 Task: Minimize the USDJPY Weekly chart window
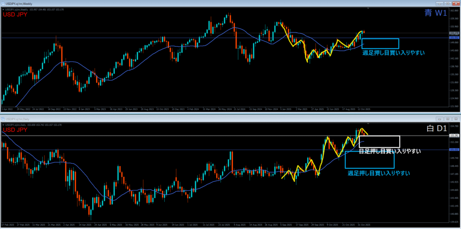point(439,3)
